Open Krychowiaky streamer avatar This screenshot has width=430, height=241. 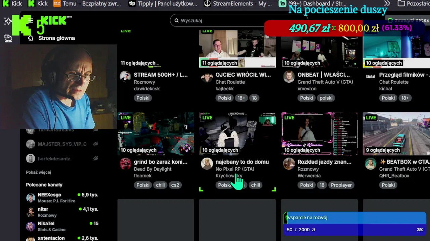click(x=207, y=164)
